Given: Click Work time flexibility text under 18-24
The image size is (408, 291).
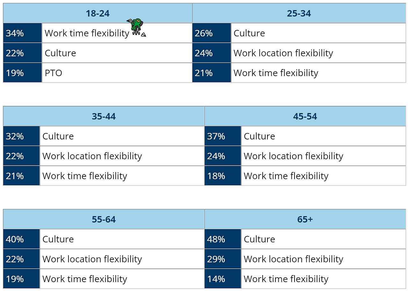Looking at the screenshot, I should 87,33.
